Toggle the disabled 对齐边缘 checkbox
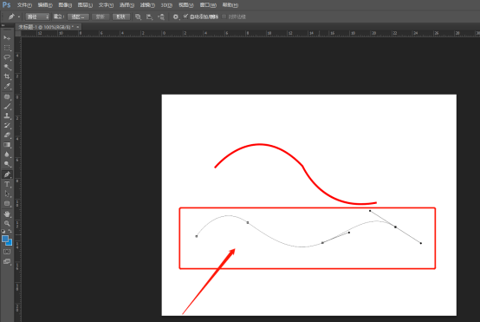 [x=224, y=16]
